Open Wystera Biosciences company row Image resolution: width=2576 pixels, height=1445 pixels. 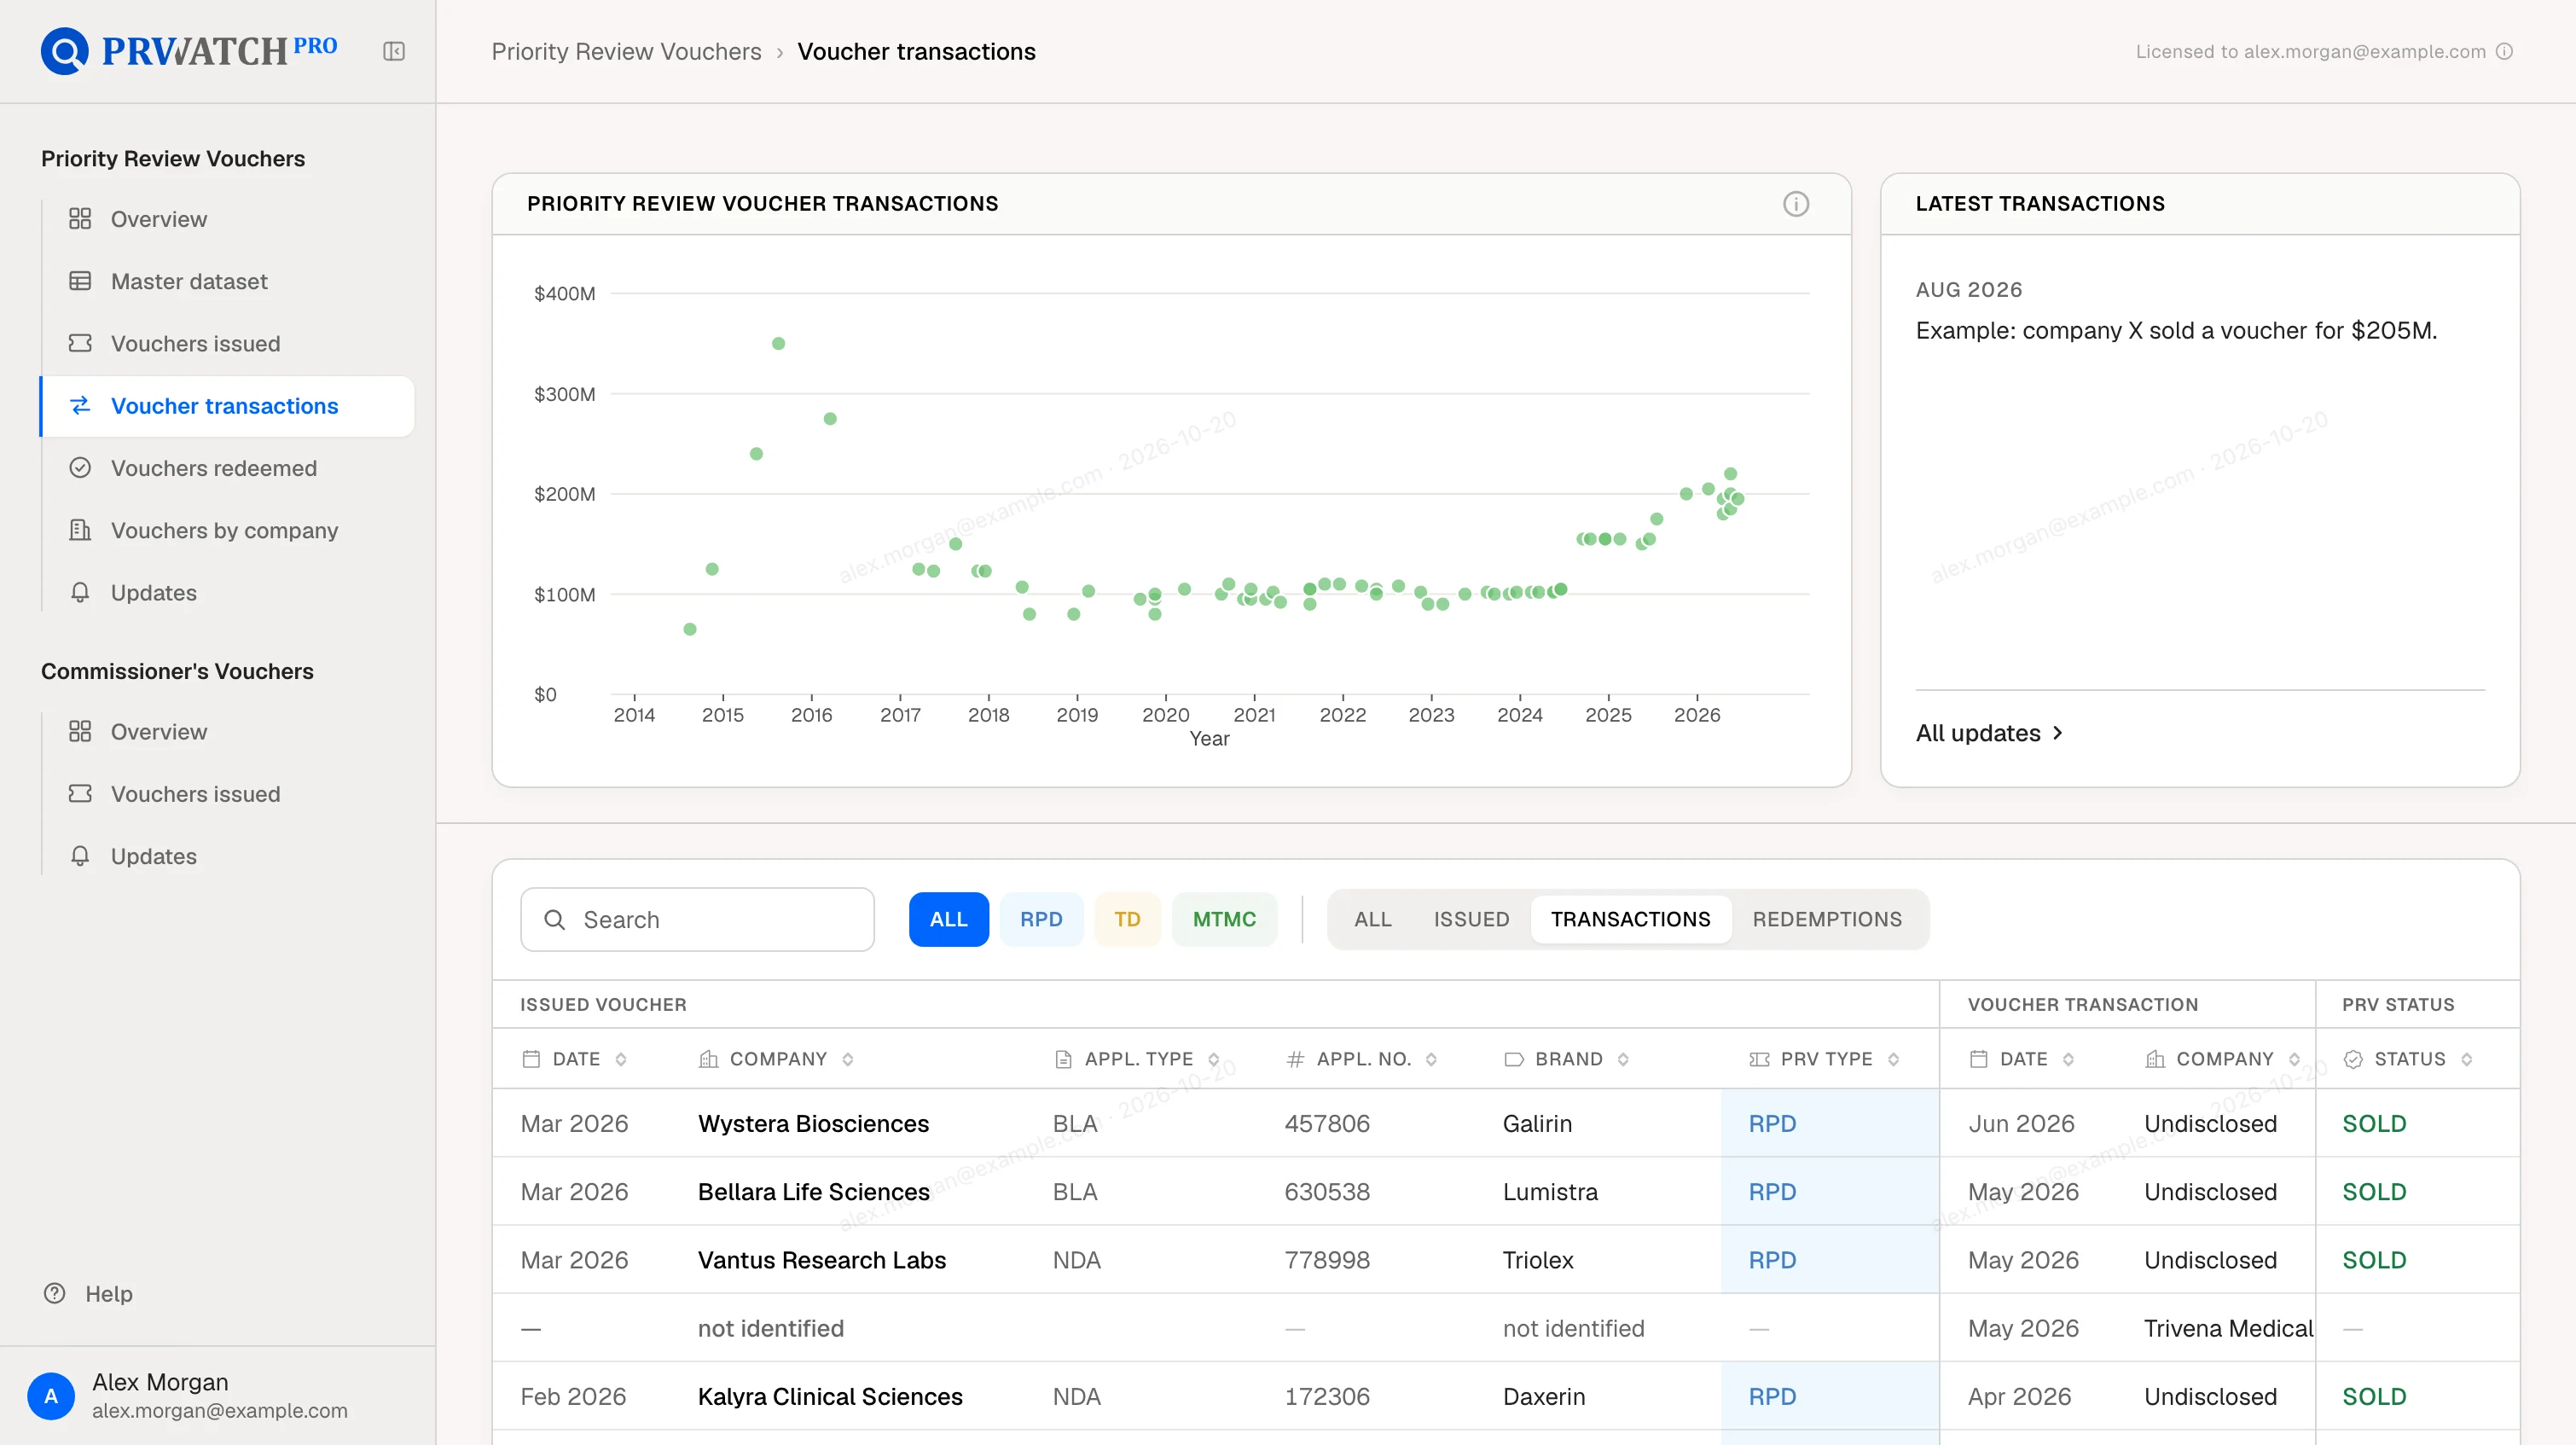813,1123
